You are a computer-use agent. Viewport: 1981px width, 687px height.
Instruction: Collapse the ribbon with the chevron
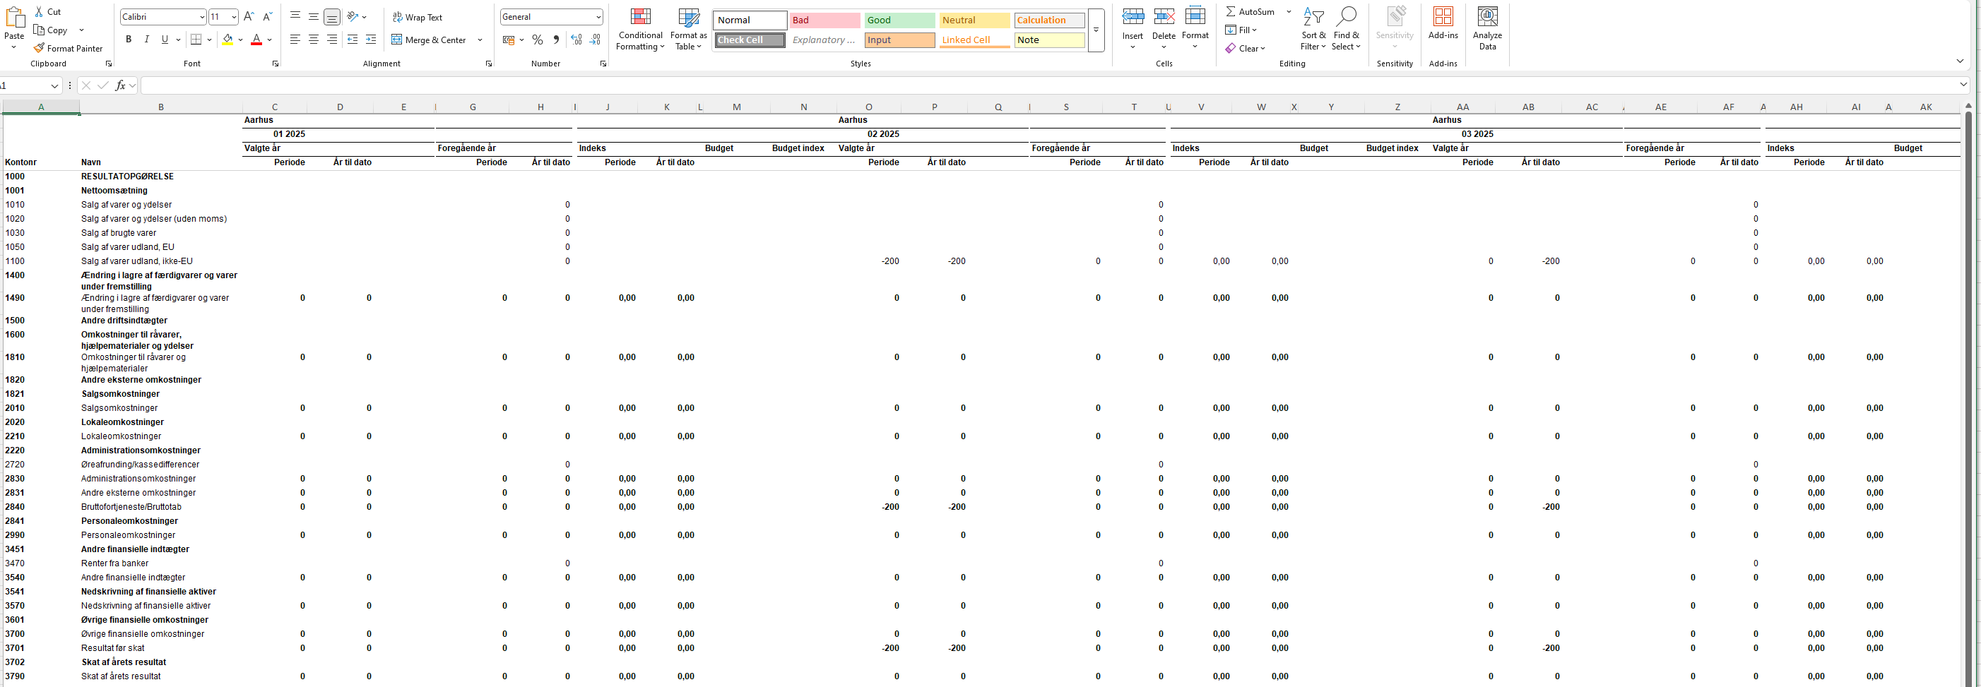tap(1960, 61)
